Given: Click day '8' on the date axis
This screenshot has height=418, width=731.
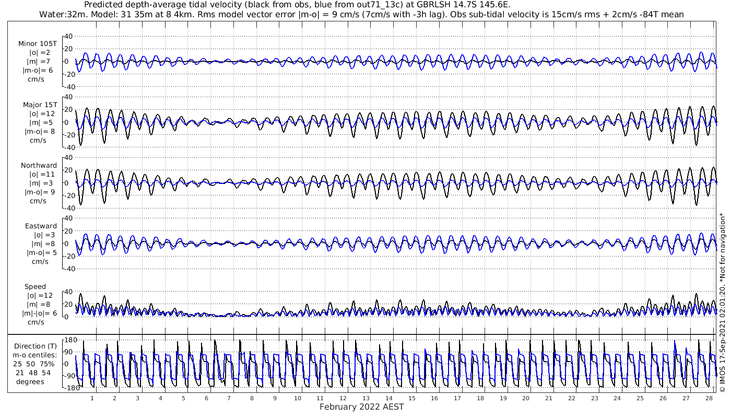Looking at the screenshot, I should (252, 398).
